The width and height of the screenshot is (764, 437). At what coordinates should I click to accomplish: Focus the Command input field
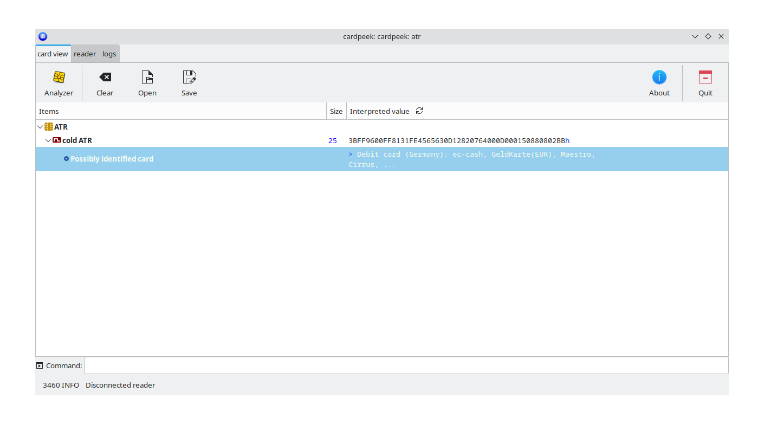pyautogui.click(x=406, y=365)
